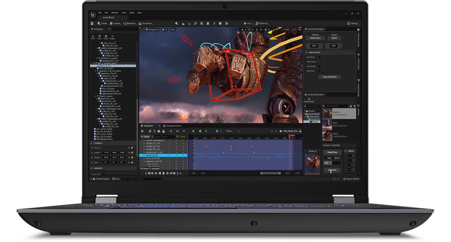
Task: Switch to the Sequencer Curve tab
Action: 172,126
